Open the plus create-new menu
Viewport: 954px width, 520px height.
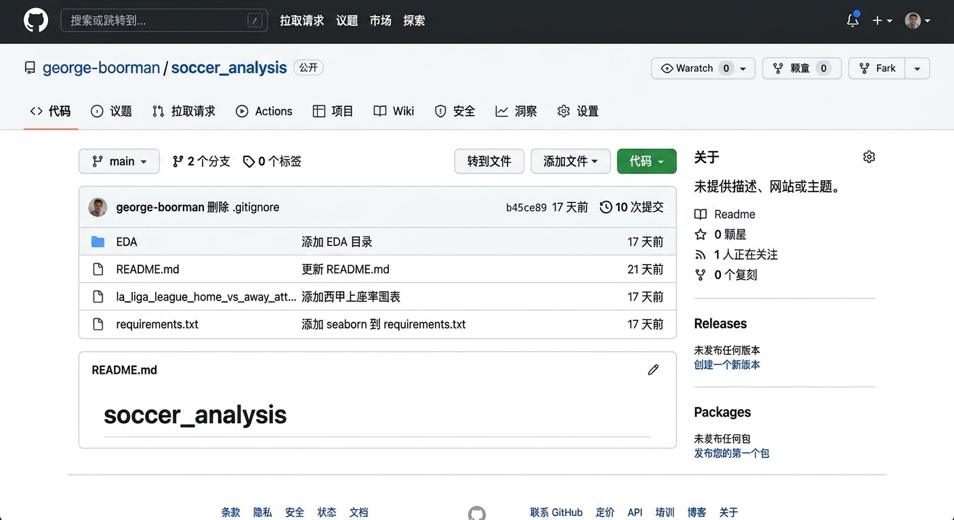(882, 21)
